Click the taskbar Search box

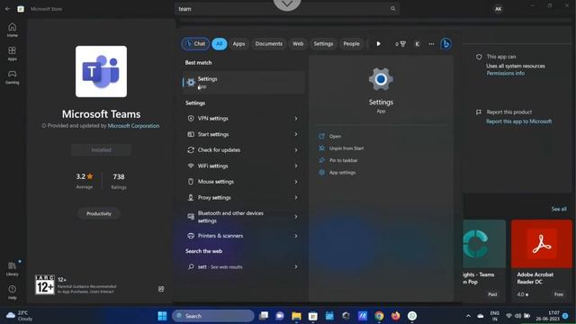[213, 316]
